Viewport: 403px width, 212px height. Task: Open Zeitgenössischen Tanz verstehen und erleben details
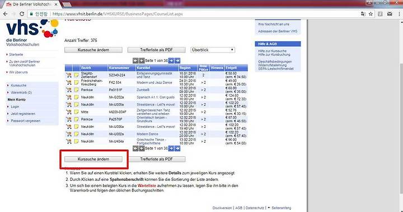coord(153,112)
